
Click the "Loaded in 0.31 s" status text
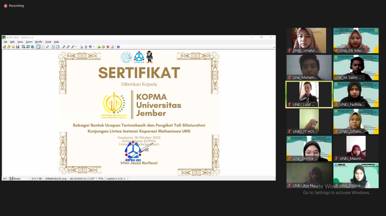116,179
